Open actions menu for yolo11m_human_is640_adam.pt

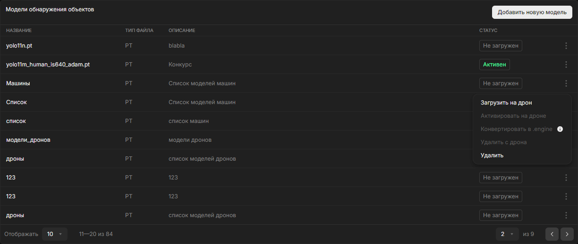[x=566, y=65]
